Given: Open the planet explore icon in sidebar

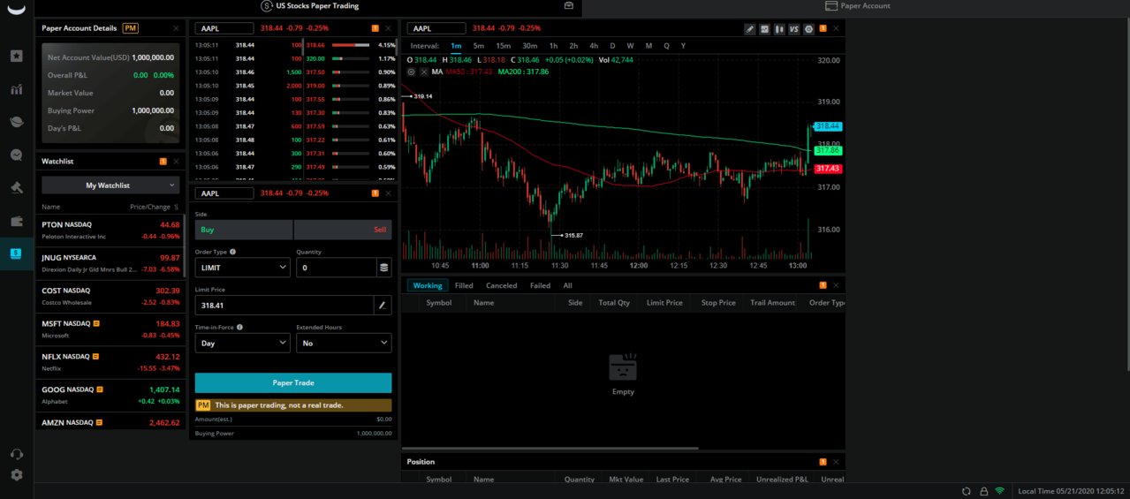Looking at the screenshot, I should click(x=16, y=122).
